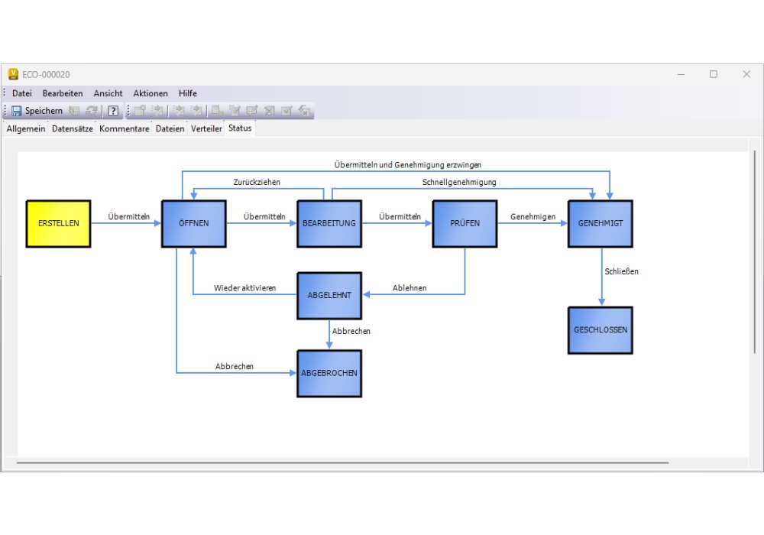Switch to the Dateien tab
Image resolution: width=764 pixels, height=535 pixels.
[x=170, y=128]
